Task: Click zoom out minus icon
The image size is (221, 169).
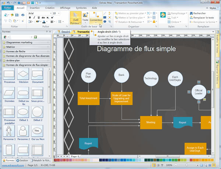Action: pyautogui.click(x=176, y=165)
